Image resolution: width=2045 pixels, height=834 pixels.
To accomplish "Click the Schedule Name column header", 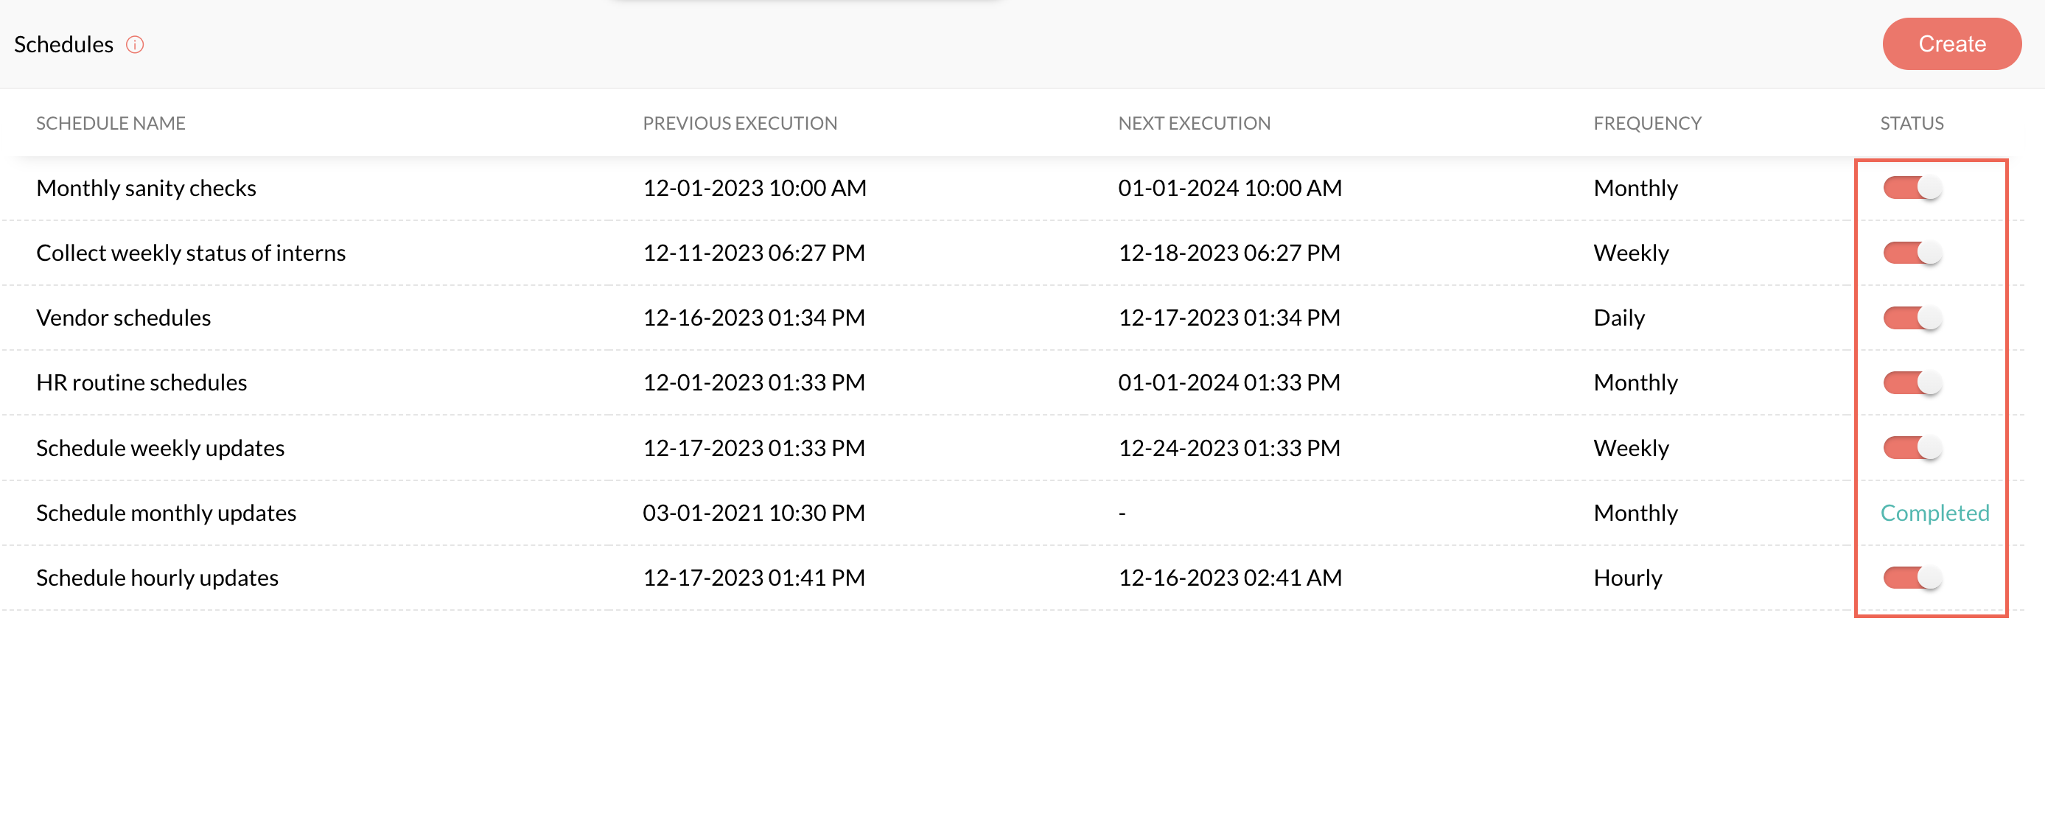I will tap(111, 123).
